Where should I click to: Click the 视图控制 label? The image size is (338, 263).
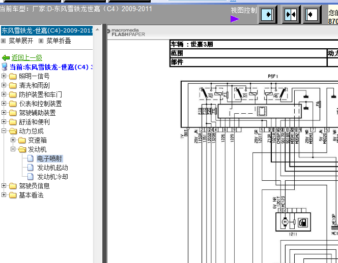(244, 10)
